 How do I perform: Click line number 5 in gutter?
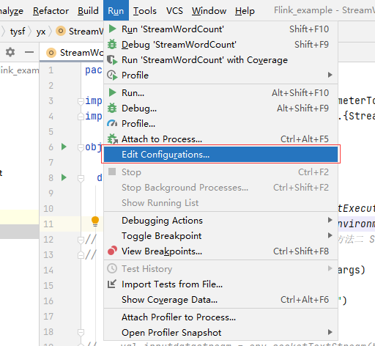point(51,132)
